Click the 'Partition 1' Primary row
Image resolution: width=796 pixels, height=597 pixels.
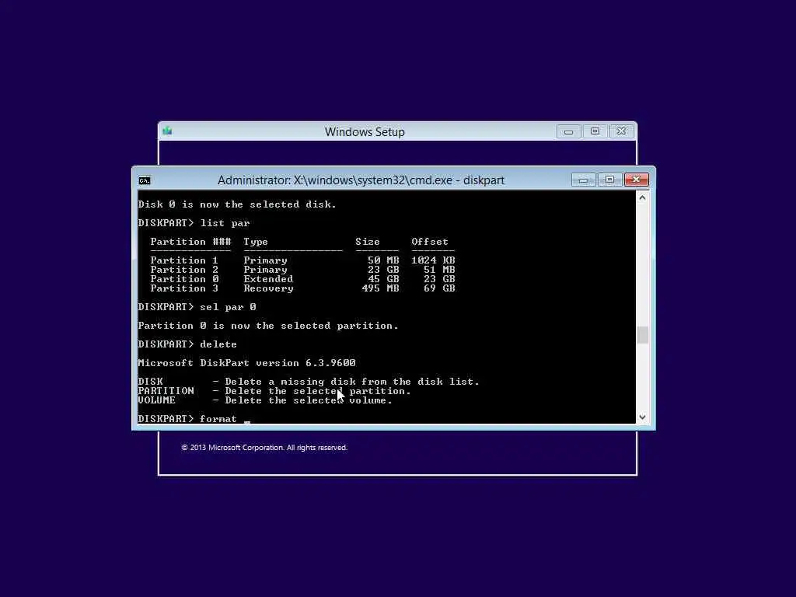point(302,260)
